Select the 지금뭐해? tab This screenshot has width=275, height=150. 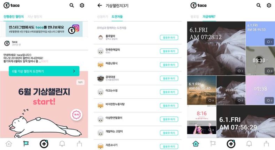[209, 17]
